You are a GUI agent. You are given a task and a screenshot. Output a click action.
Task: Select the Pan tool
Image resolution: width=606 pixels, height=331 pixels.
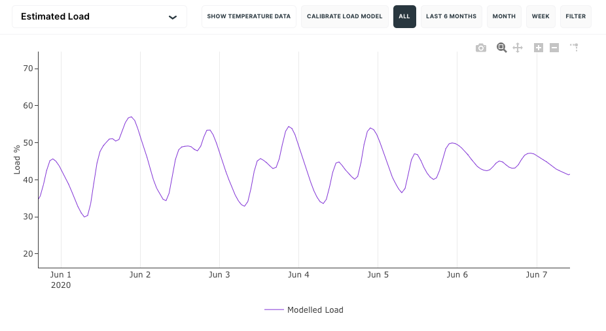(518, 48)
